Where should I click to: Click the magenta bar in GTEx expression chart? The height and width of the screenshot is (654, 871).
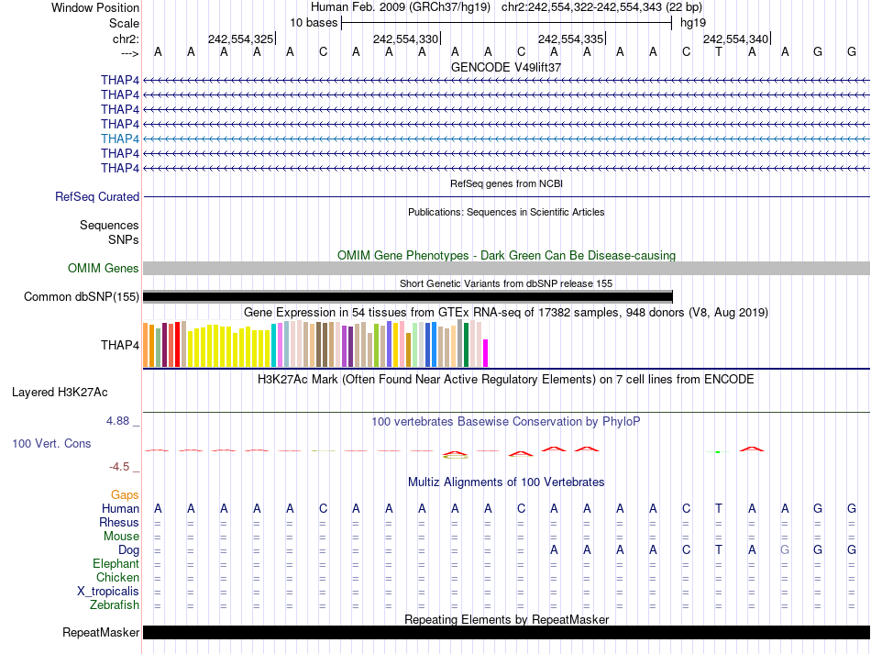[486, 353]
